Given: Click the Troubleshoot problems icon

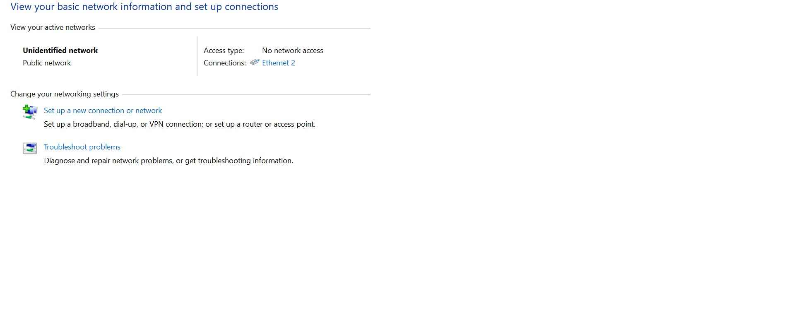Looking at the screenshot, I should [x=30, y=148].
